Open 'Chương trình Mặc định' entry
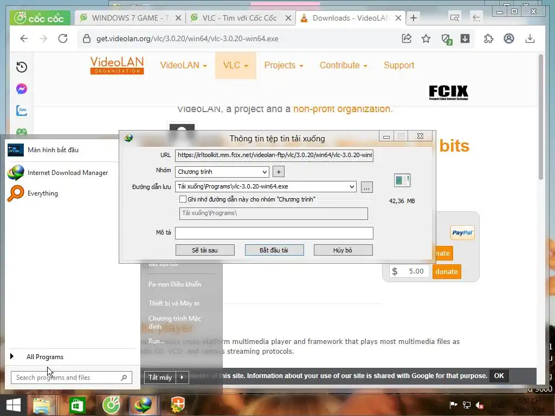This screenshot has width=555, height=416. [175, 322]
